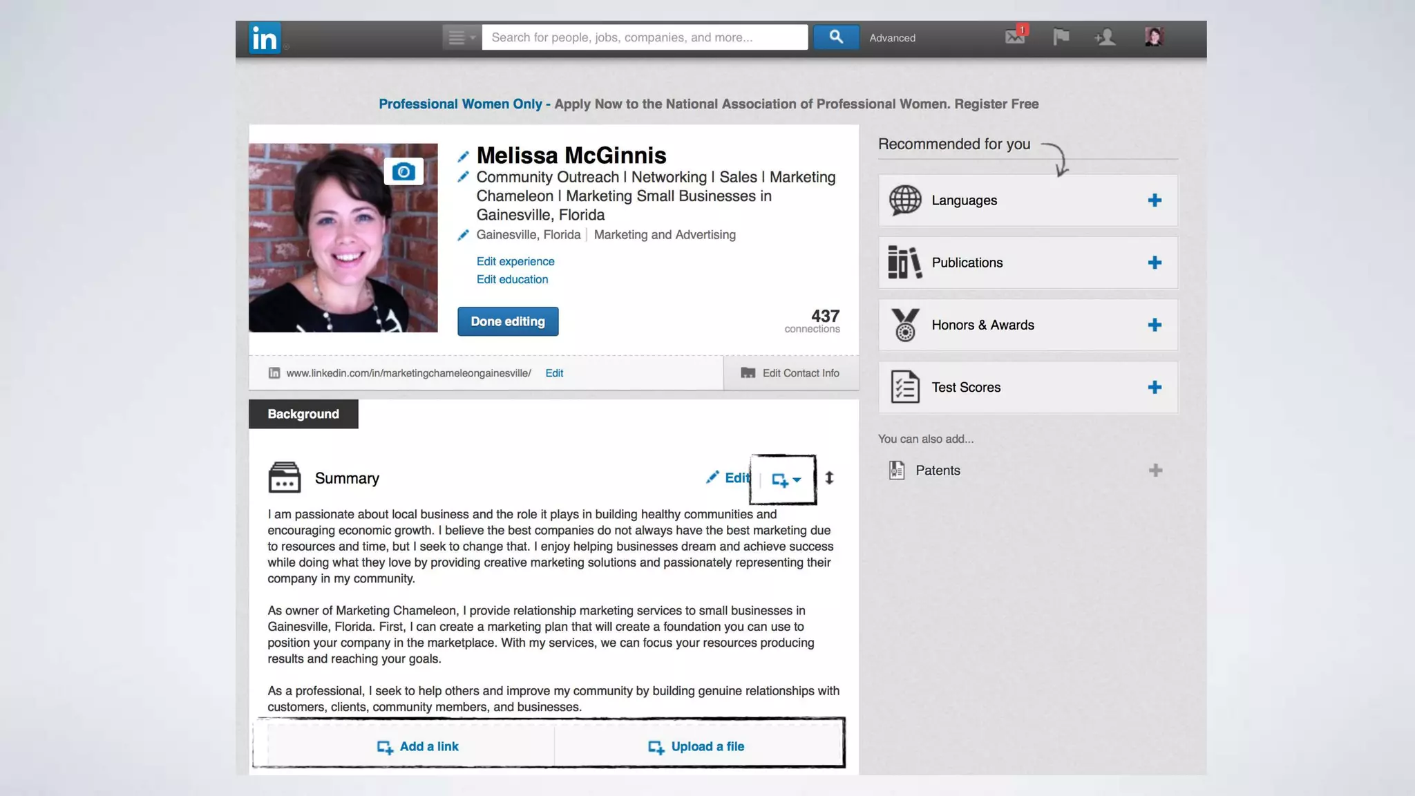Click the Edit experience link
The height and width of the screenshot is (796, 1415).
tap(515, 261)
